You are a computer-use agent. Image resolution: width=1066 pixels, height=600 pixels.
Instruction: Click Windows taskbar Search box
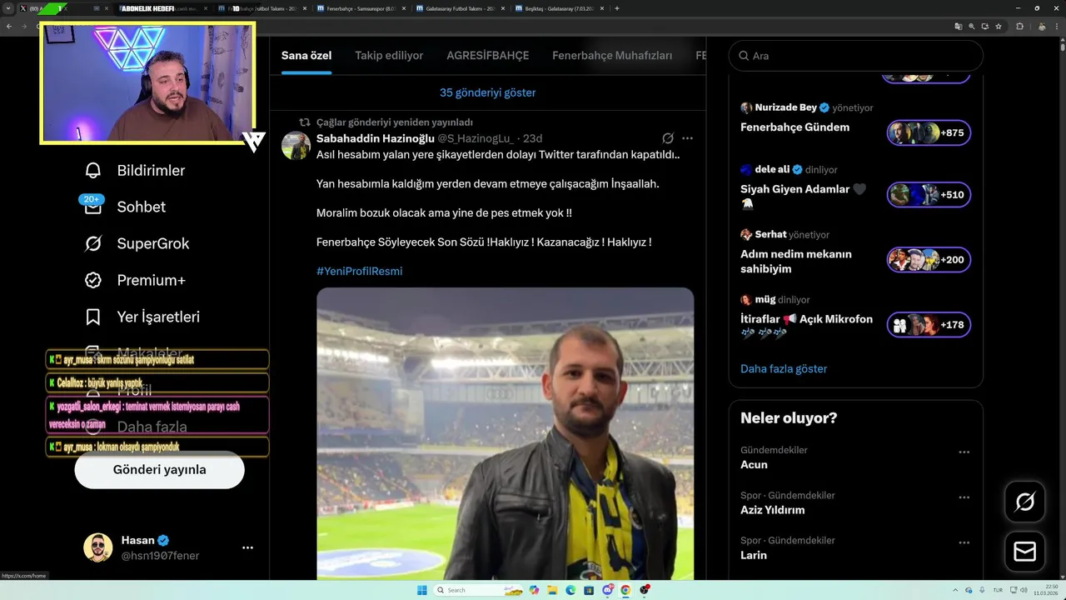479,590
